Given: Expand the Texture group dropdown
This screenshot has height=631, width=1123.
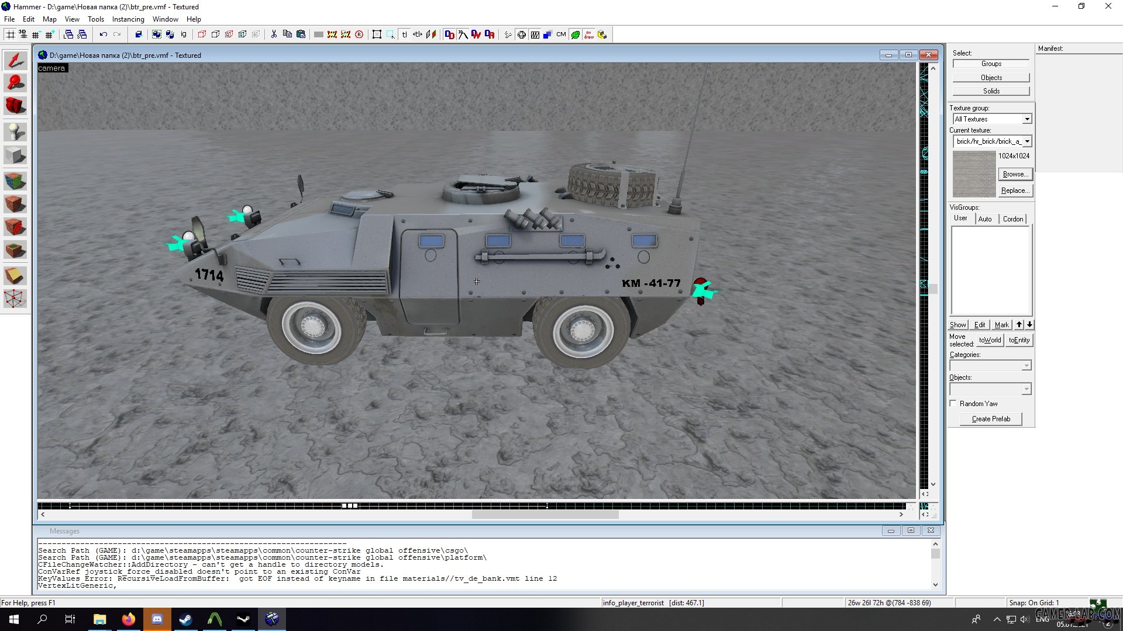Looking at the screenshot, I should (x=1027, y=119).
